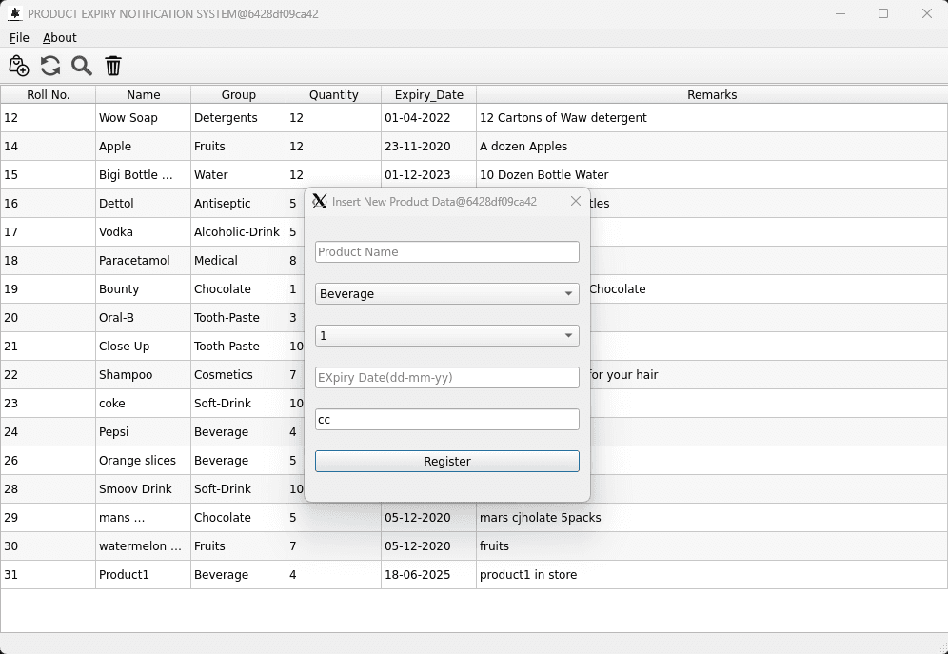This screenshot has height=654, width=948.
Task: Click the Name column header
Action: coord(144,95)
